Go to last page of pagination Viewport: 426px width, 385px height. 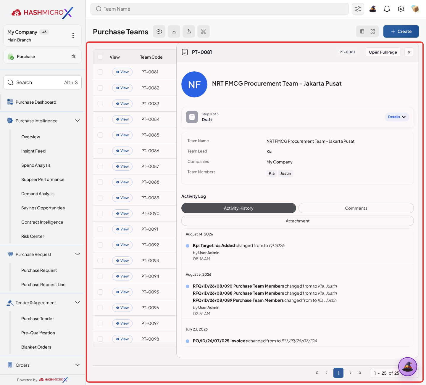click(x=360, y=373)
